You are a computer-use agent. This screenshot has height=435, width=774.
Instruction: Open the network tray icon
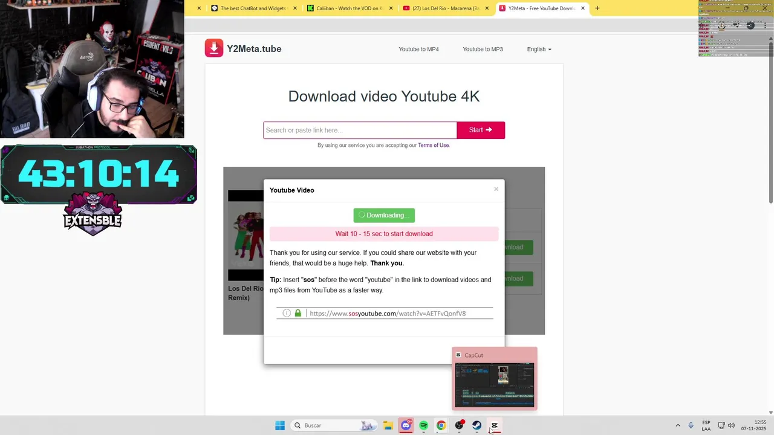[x=721, y=425]
